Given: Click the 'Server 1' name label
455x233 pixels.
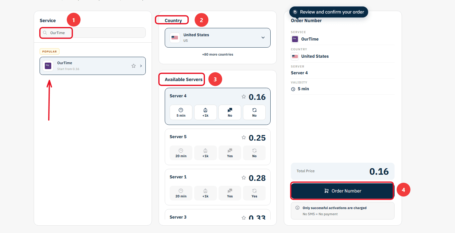Looking at the screenshot, I should (178, 177).
